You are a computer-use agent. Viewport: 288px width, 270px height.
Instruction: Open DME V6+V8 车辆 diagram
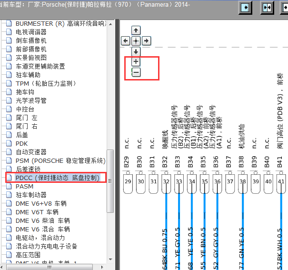(41, 203)
